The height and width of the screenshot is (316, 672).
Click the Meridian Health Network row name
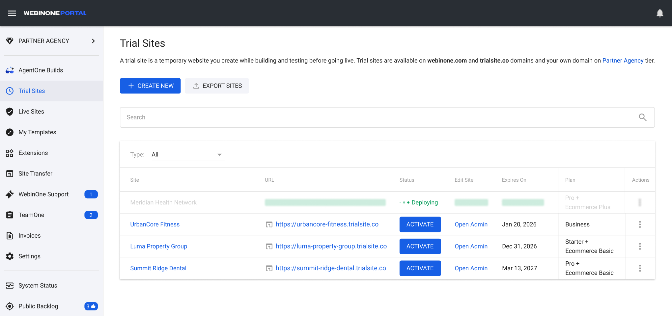coord(163,202)
